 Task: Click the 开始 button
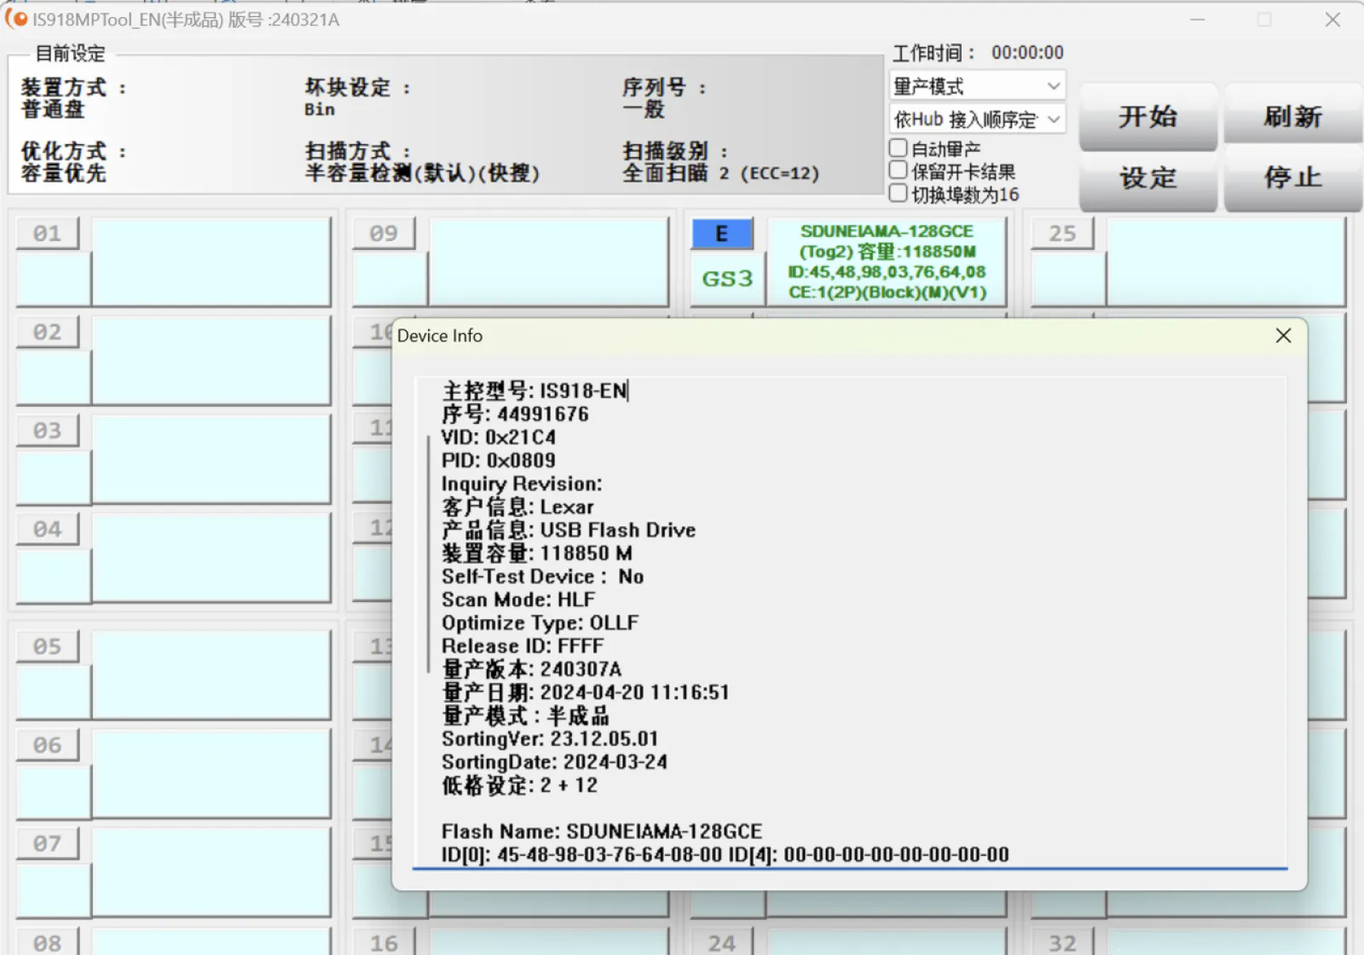[x=1147, y=117]
